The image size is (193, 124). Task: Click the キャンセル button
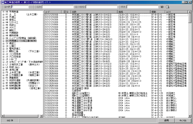[x=183, y=121]
